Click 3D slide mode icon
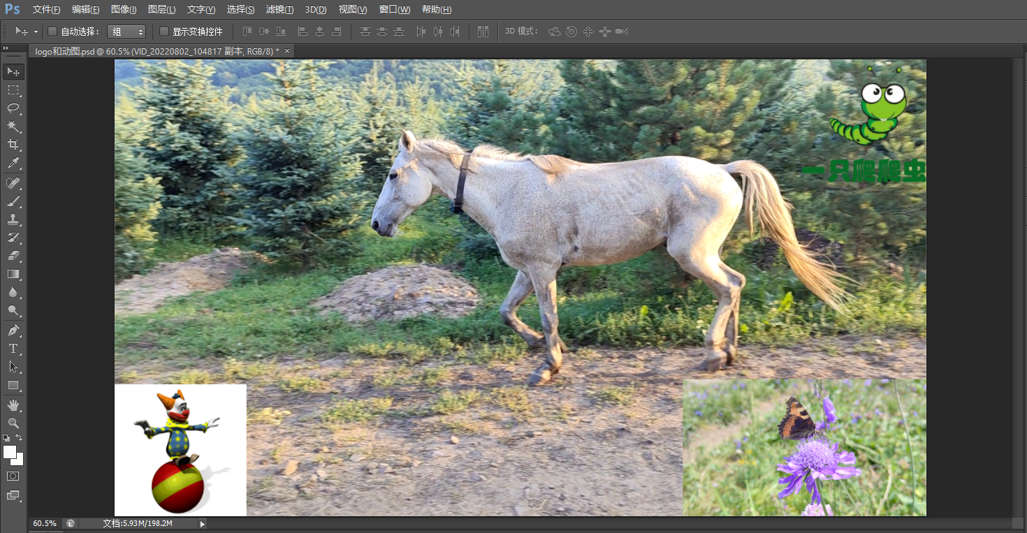The image size is (1027, 533). (605, 31)
